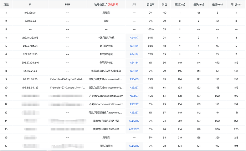Click the location 德国/法兰克福/tatateleservic...
246x151 pixels.
106,79
